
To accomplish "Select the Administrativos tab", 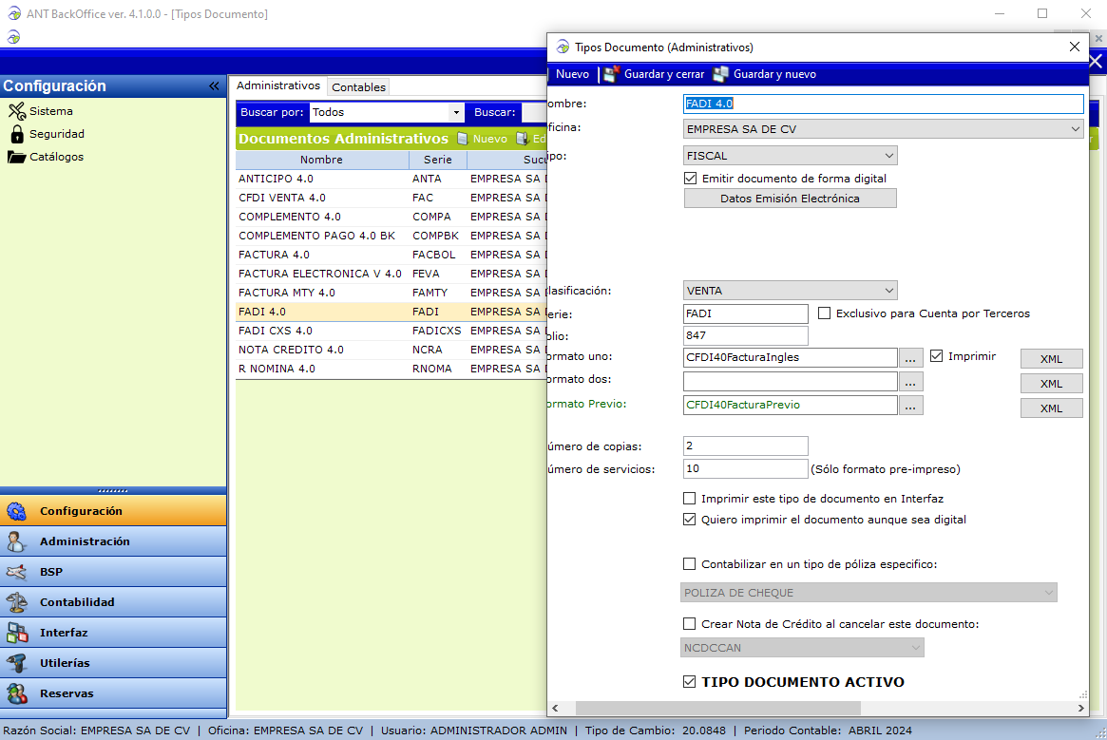I will (x=278, y=86).
